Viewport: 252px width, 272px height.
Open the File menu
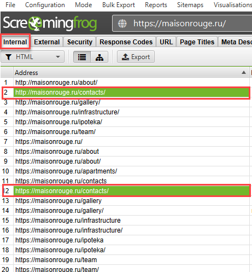coord(10,5)
